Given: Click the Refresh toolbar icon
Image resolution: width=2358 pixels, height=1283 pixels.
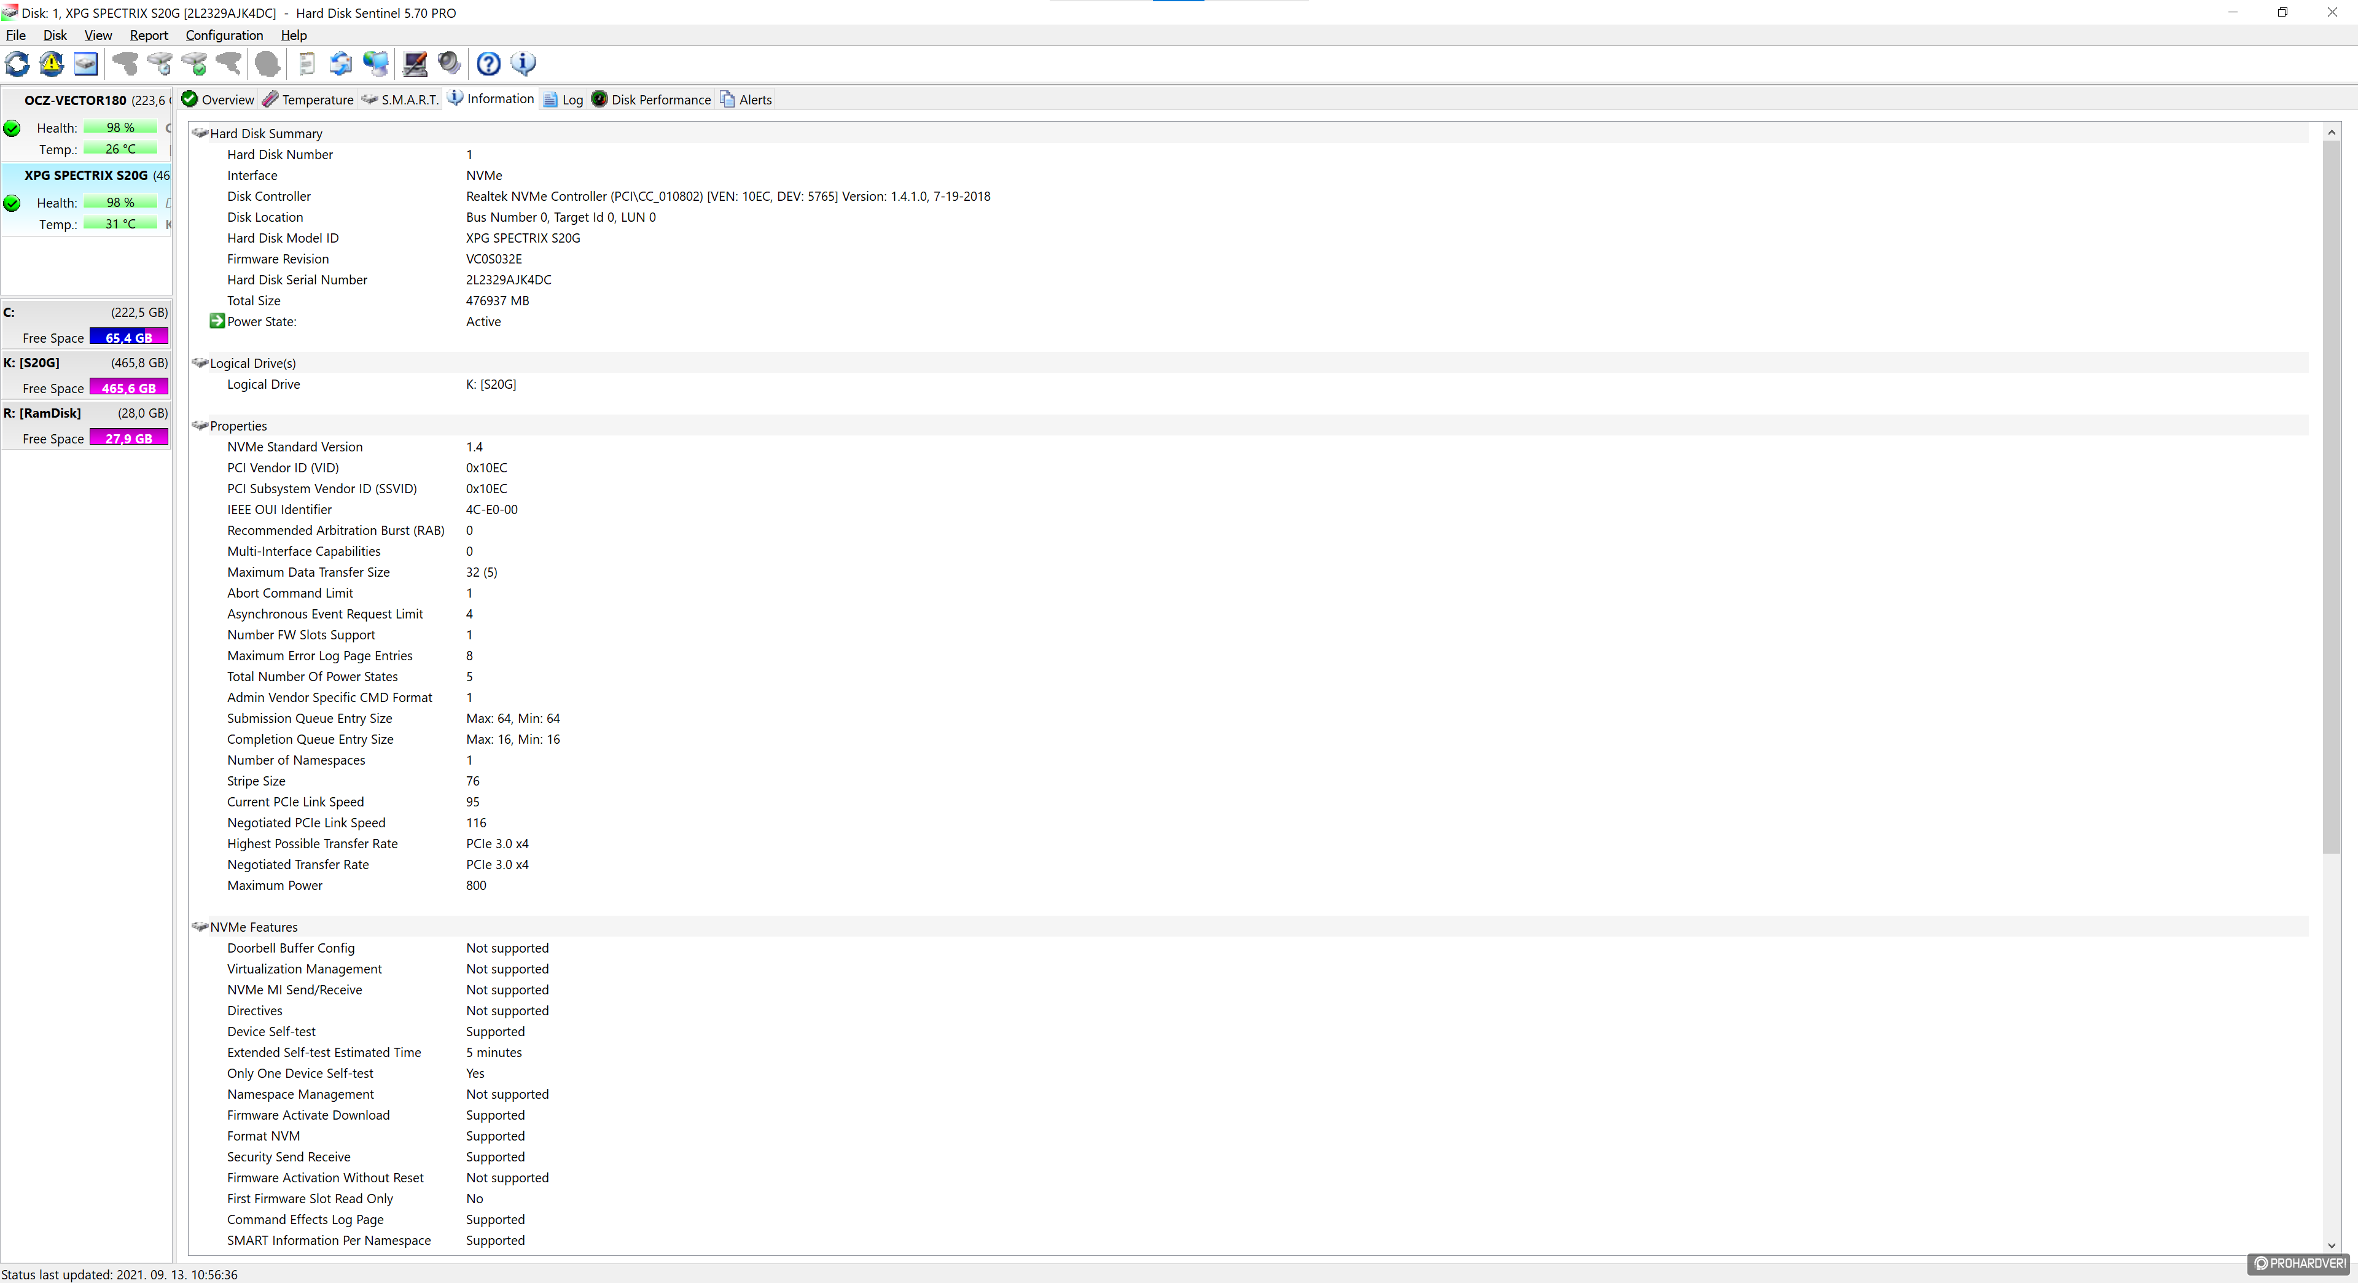Looking at the screenshot, I should click(x=17, y=63).
